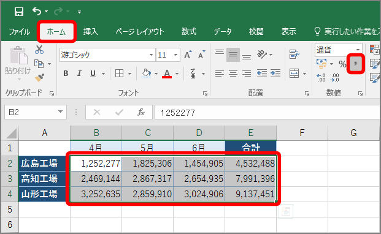Open the number format box showing 通貨
The width and height of the screenshot is (381, 234).
click(339, 50)
